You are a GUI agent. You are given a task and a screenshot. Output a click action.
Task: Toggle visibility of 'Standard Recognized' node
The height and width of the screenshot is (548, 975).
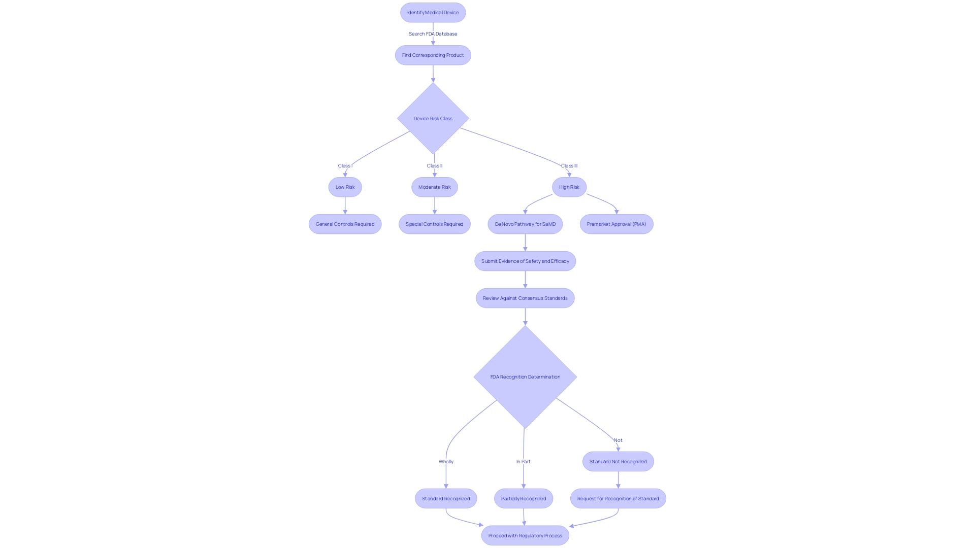445,498
